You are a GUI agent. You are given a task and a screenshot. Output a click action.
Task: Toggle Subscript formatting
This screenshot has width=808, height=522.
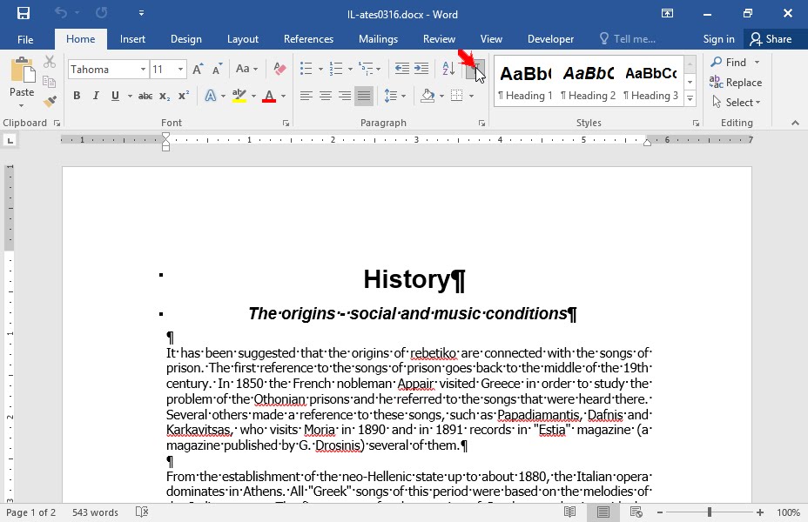(165, 96)
